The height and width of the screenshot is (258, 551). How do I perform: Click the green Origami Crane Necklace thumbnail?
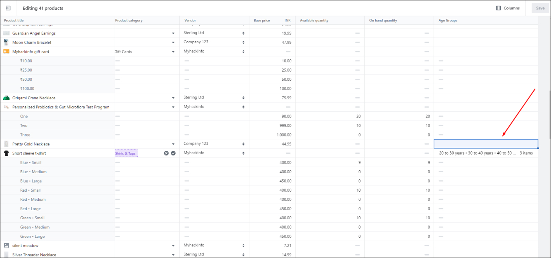coord(6,98)
